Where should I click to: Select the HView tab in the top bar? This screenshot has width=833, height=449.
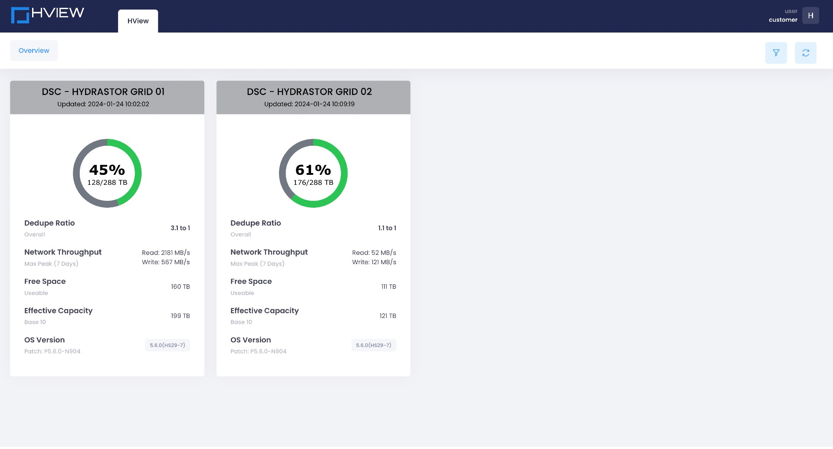(138, 21)
